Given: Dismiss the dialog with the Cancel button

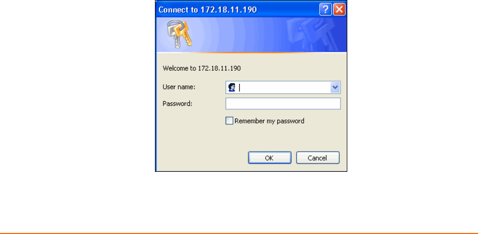Looking at the screenshot, I should pos(318,158).
